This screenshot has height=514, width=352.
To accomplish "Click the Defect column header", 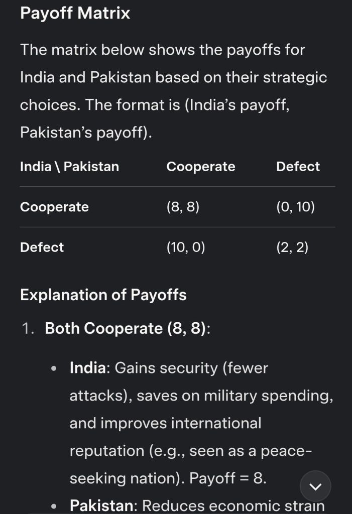I will click(298, 167).
